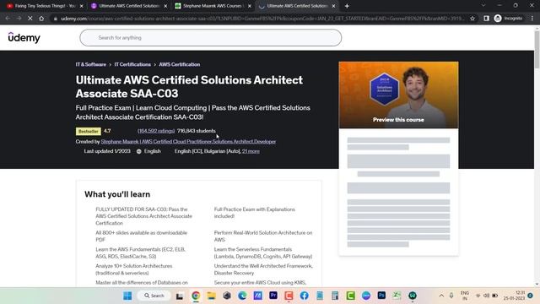Viewport: 540px width, 304px height.
Task: Open the clock and date panel
Action: pyautogui.click(x=514, y=296)
